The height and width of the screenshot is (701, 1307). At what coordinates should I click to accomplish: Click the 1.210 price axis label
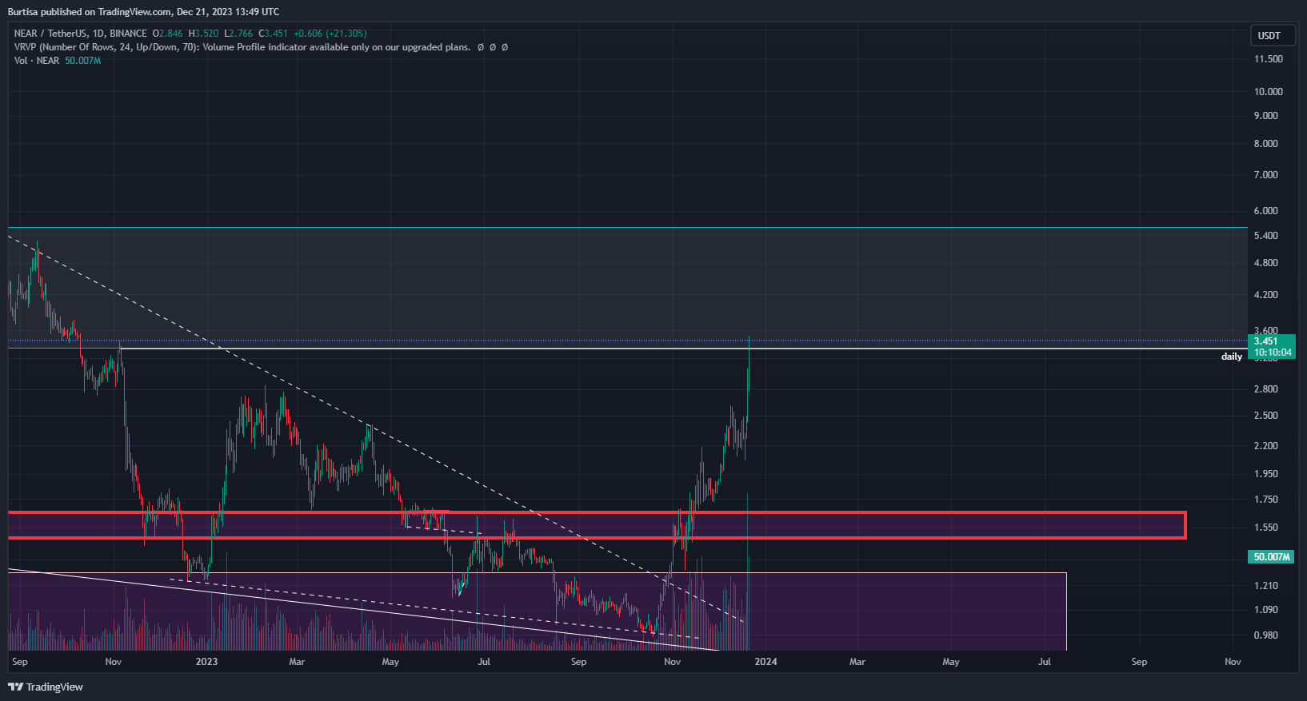1266,586
